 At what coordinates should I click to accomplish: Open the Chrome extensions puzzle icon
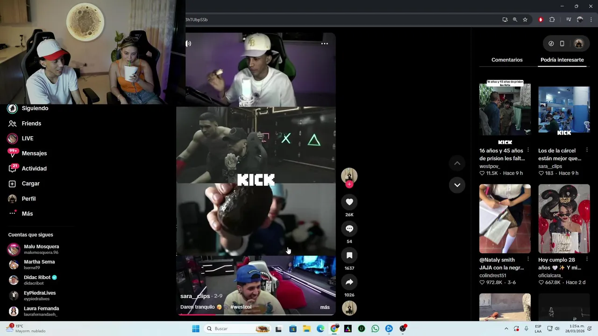click(x=552, y=20)
